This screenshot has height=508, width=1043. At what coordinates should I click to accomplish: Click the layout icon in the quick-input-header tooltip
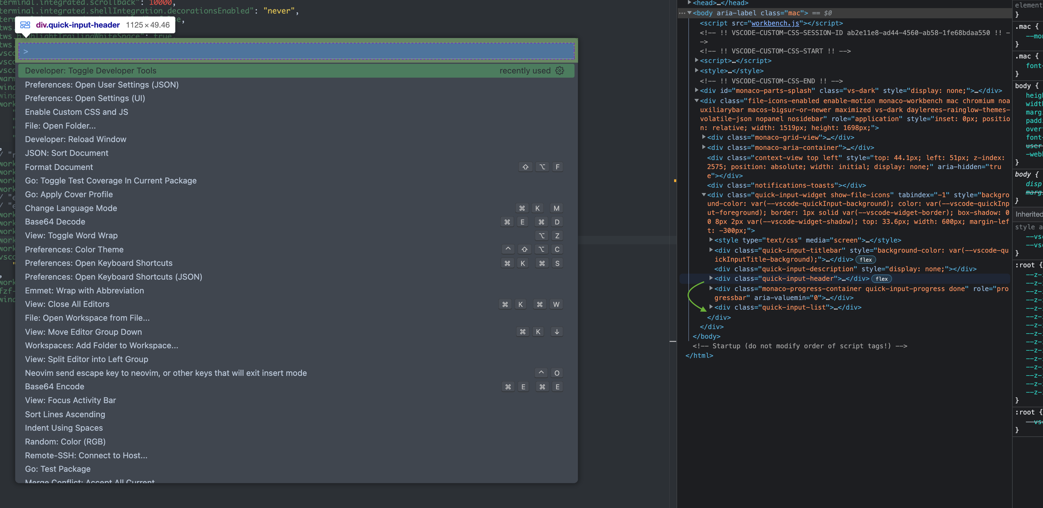pyautogui.click(x=25, y=25)
